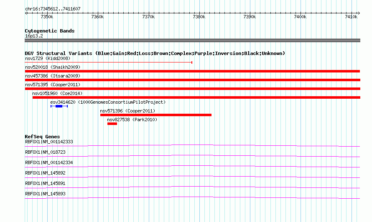372x222 pixels.
Task: Click the 7400k ruler tick label
Action: coord(300,17)
